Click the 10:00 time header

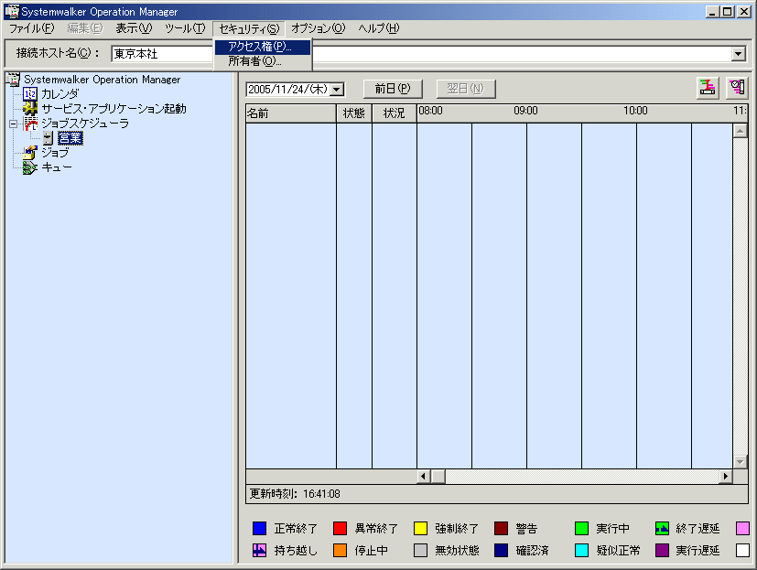[x=635, y=111]
